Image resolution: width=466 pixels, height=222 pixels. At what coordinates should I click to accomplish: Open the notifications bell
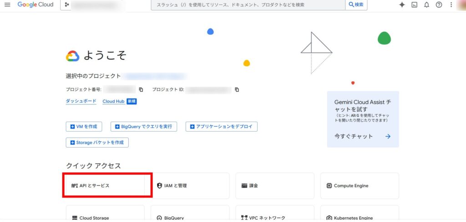pos(426,5)
